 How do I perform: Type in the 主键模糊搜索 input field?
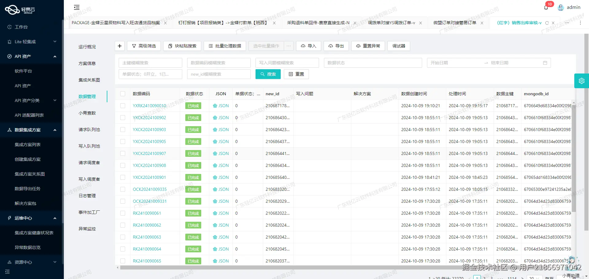click(150, 63)
